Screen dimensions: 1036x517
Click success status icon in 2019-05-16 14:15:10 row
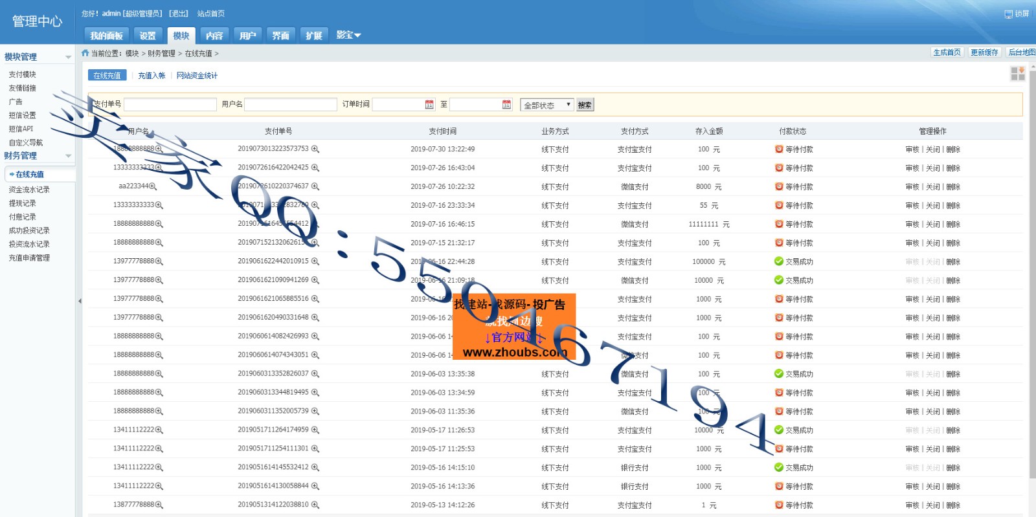click(x=779, y=467)
